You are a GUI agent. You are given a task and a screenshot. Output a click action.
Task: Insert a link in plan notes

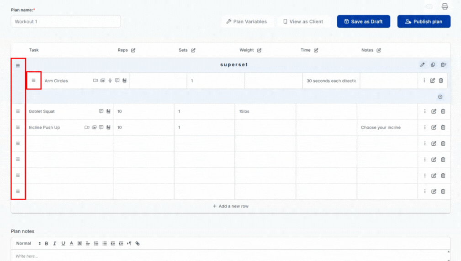pyautogui.click(x=138, y=243)
